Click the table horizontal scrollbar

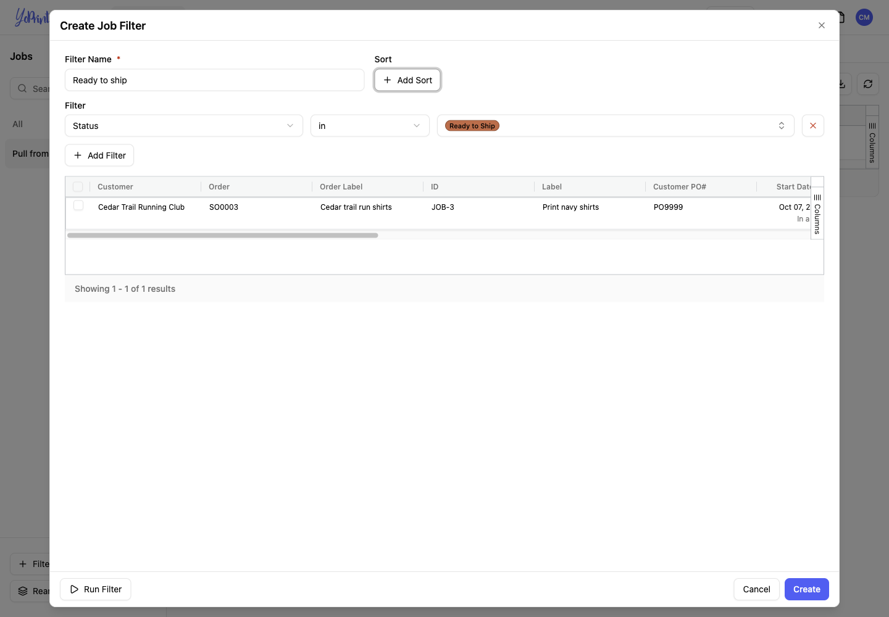222,235
